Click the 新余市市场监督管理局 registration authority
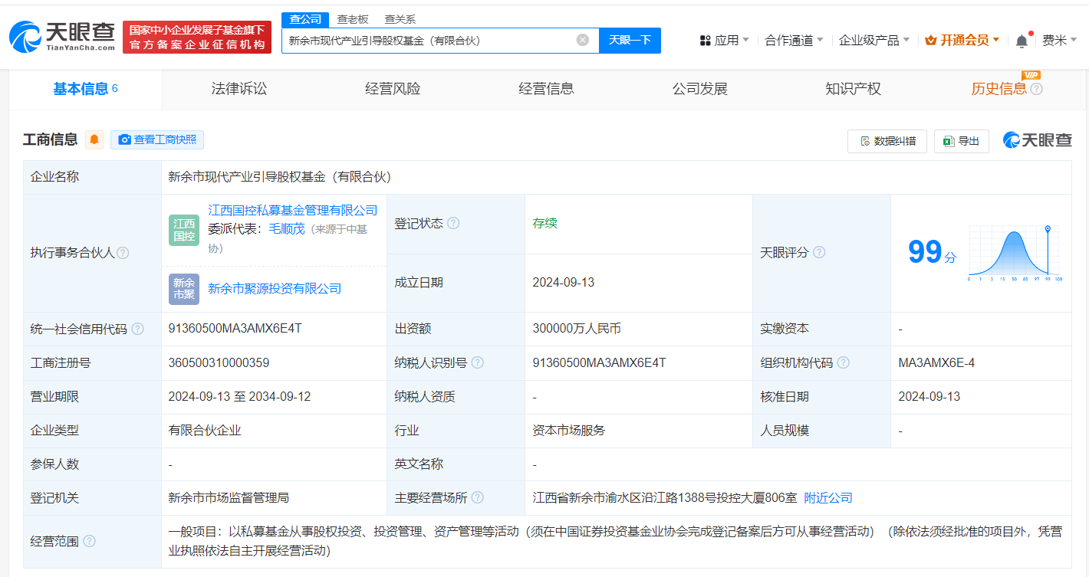This screenshot has height=577, width=1089. (x=229, y=498)
